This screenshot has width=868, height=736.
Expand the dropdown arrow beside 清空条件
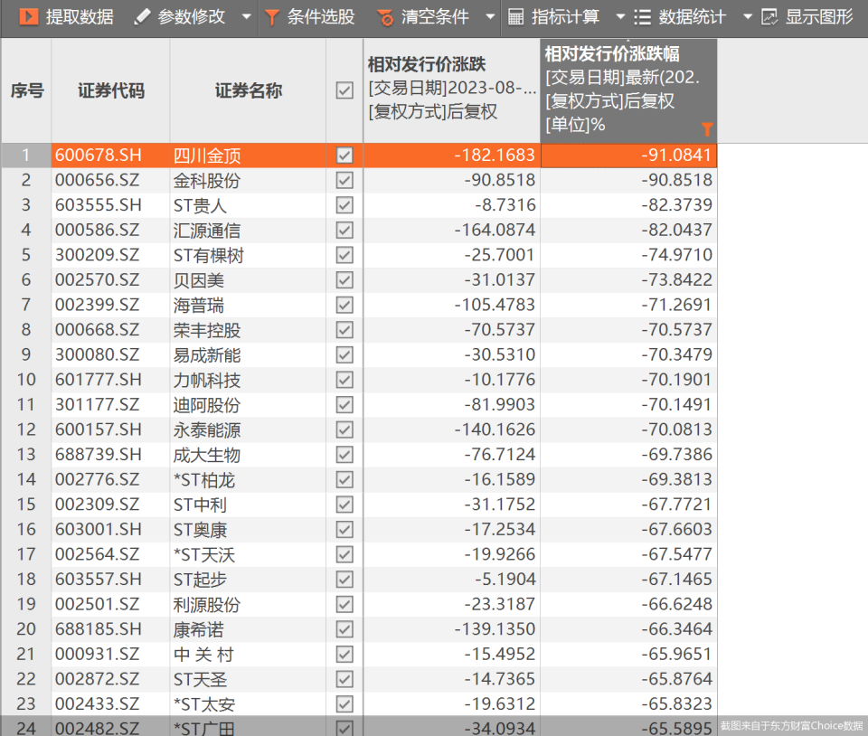[490, 17]
